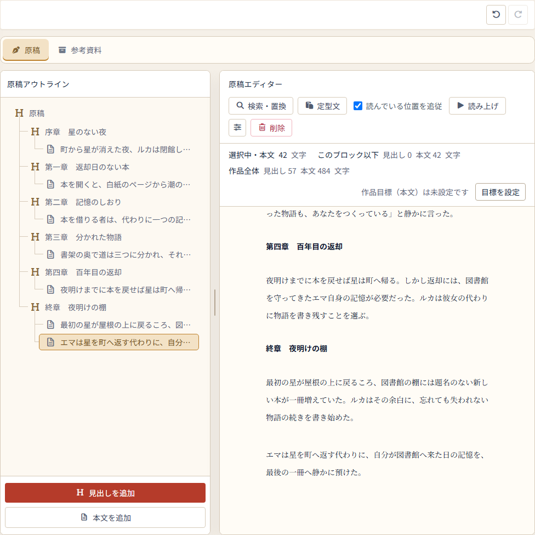The height and width of the screenshot is (535, 535).
Task: Switch to the 原稿 tab
Action: pyautogui.click(x=26, y=50)
